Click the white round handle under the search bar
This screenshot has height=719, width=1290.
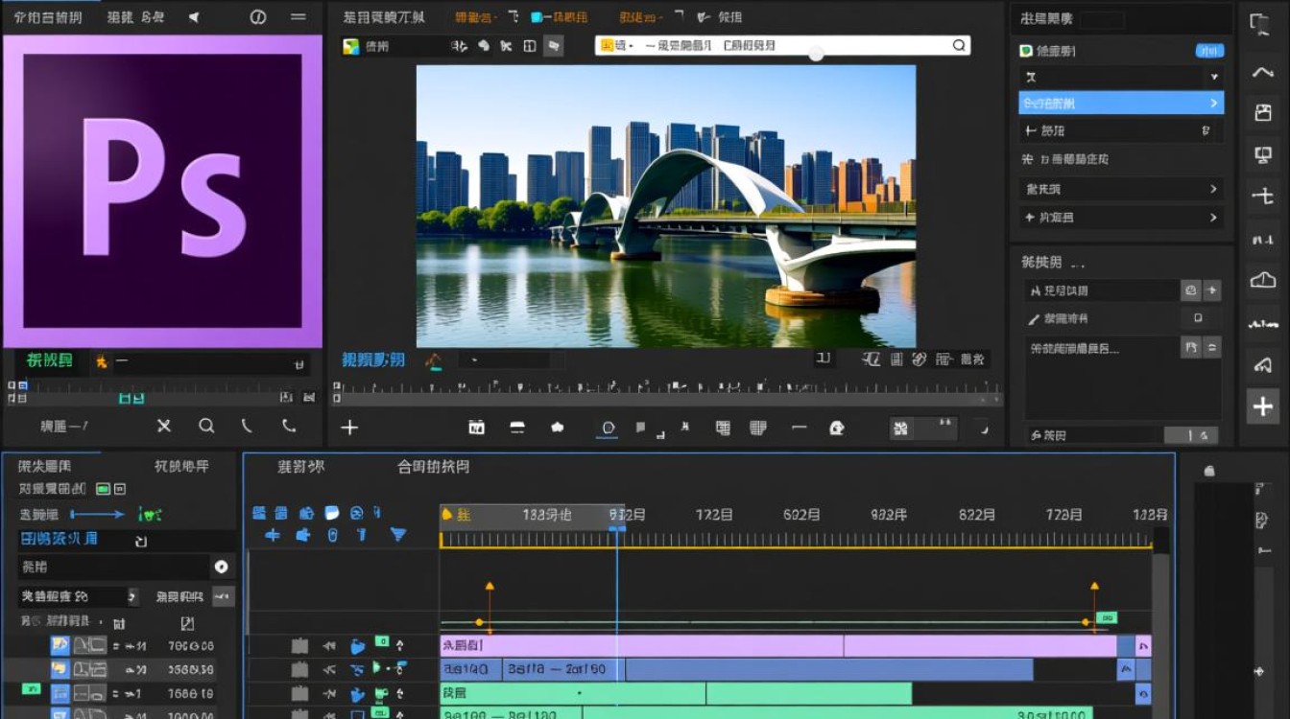[x=816, y=55]
